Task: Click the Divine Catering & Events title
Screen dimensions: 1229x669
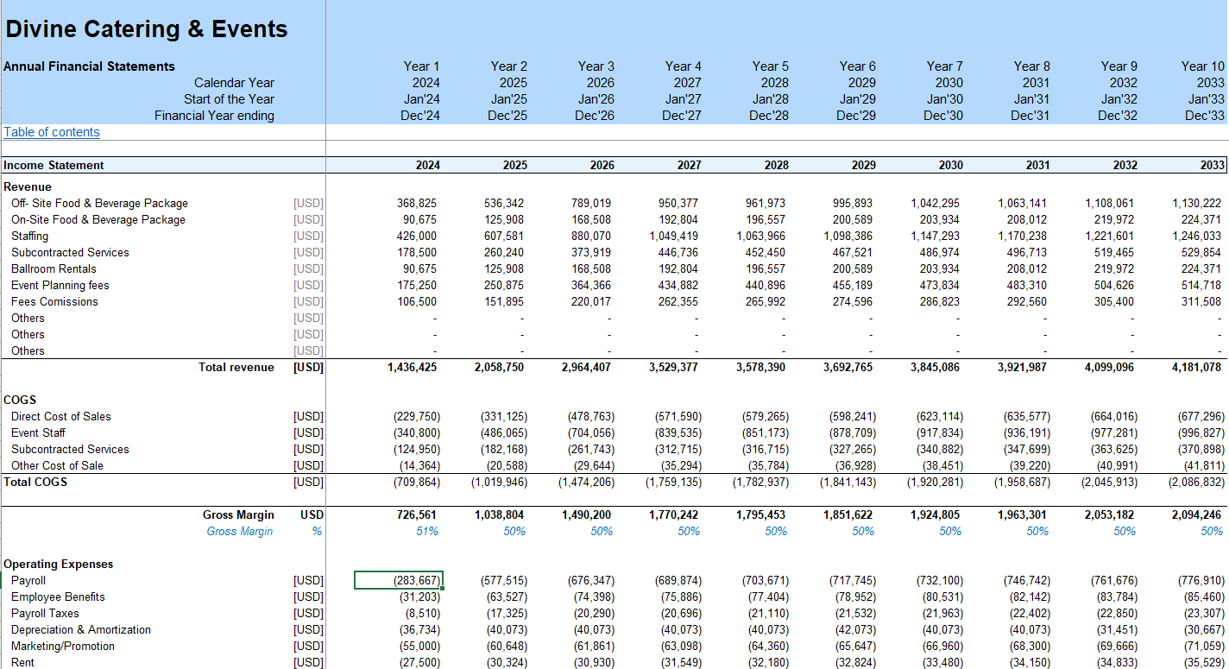Action: 146,29
